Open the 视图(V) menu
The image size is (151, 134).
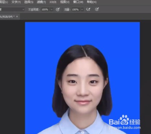click(65, 2)
